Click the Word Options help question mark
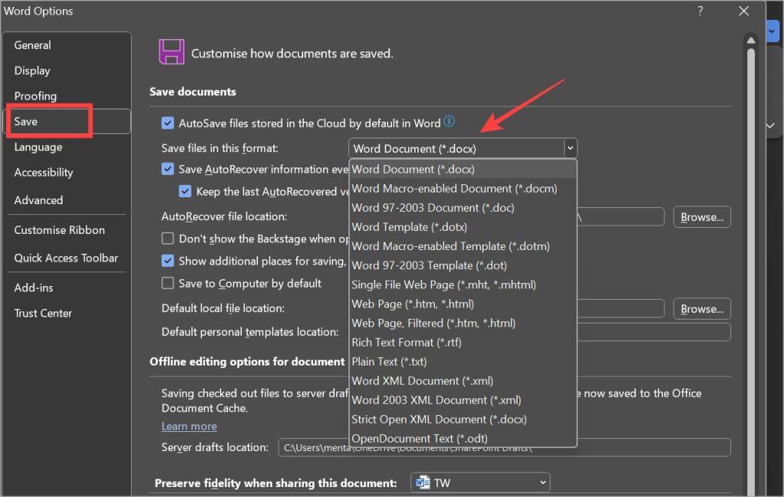Viewport: 784px width, 497px height. click(700, 11)
